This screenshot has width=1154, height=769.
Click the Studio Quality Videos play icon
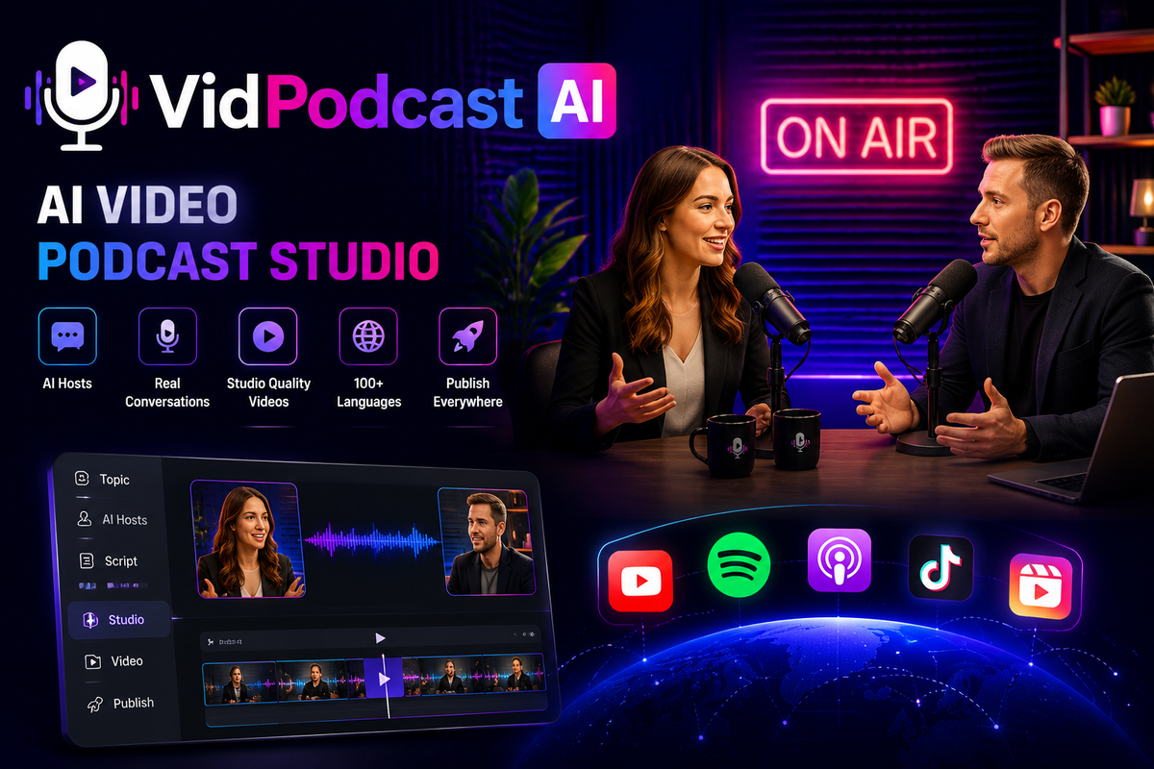[x=267, y=336]
